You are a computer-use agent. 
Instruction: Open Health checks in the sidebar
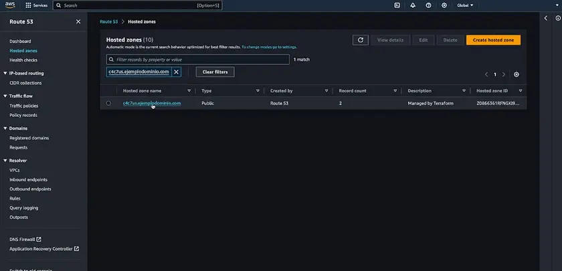(x=23, y=60)
